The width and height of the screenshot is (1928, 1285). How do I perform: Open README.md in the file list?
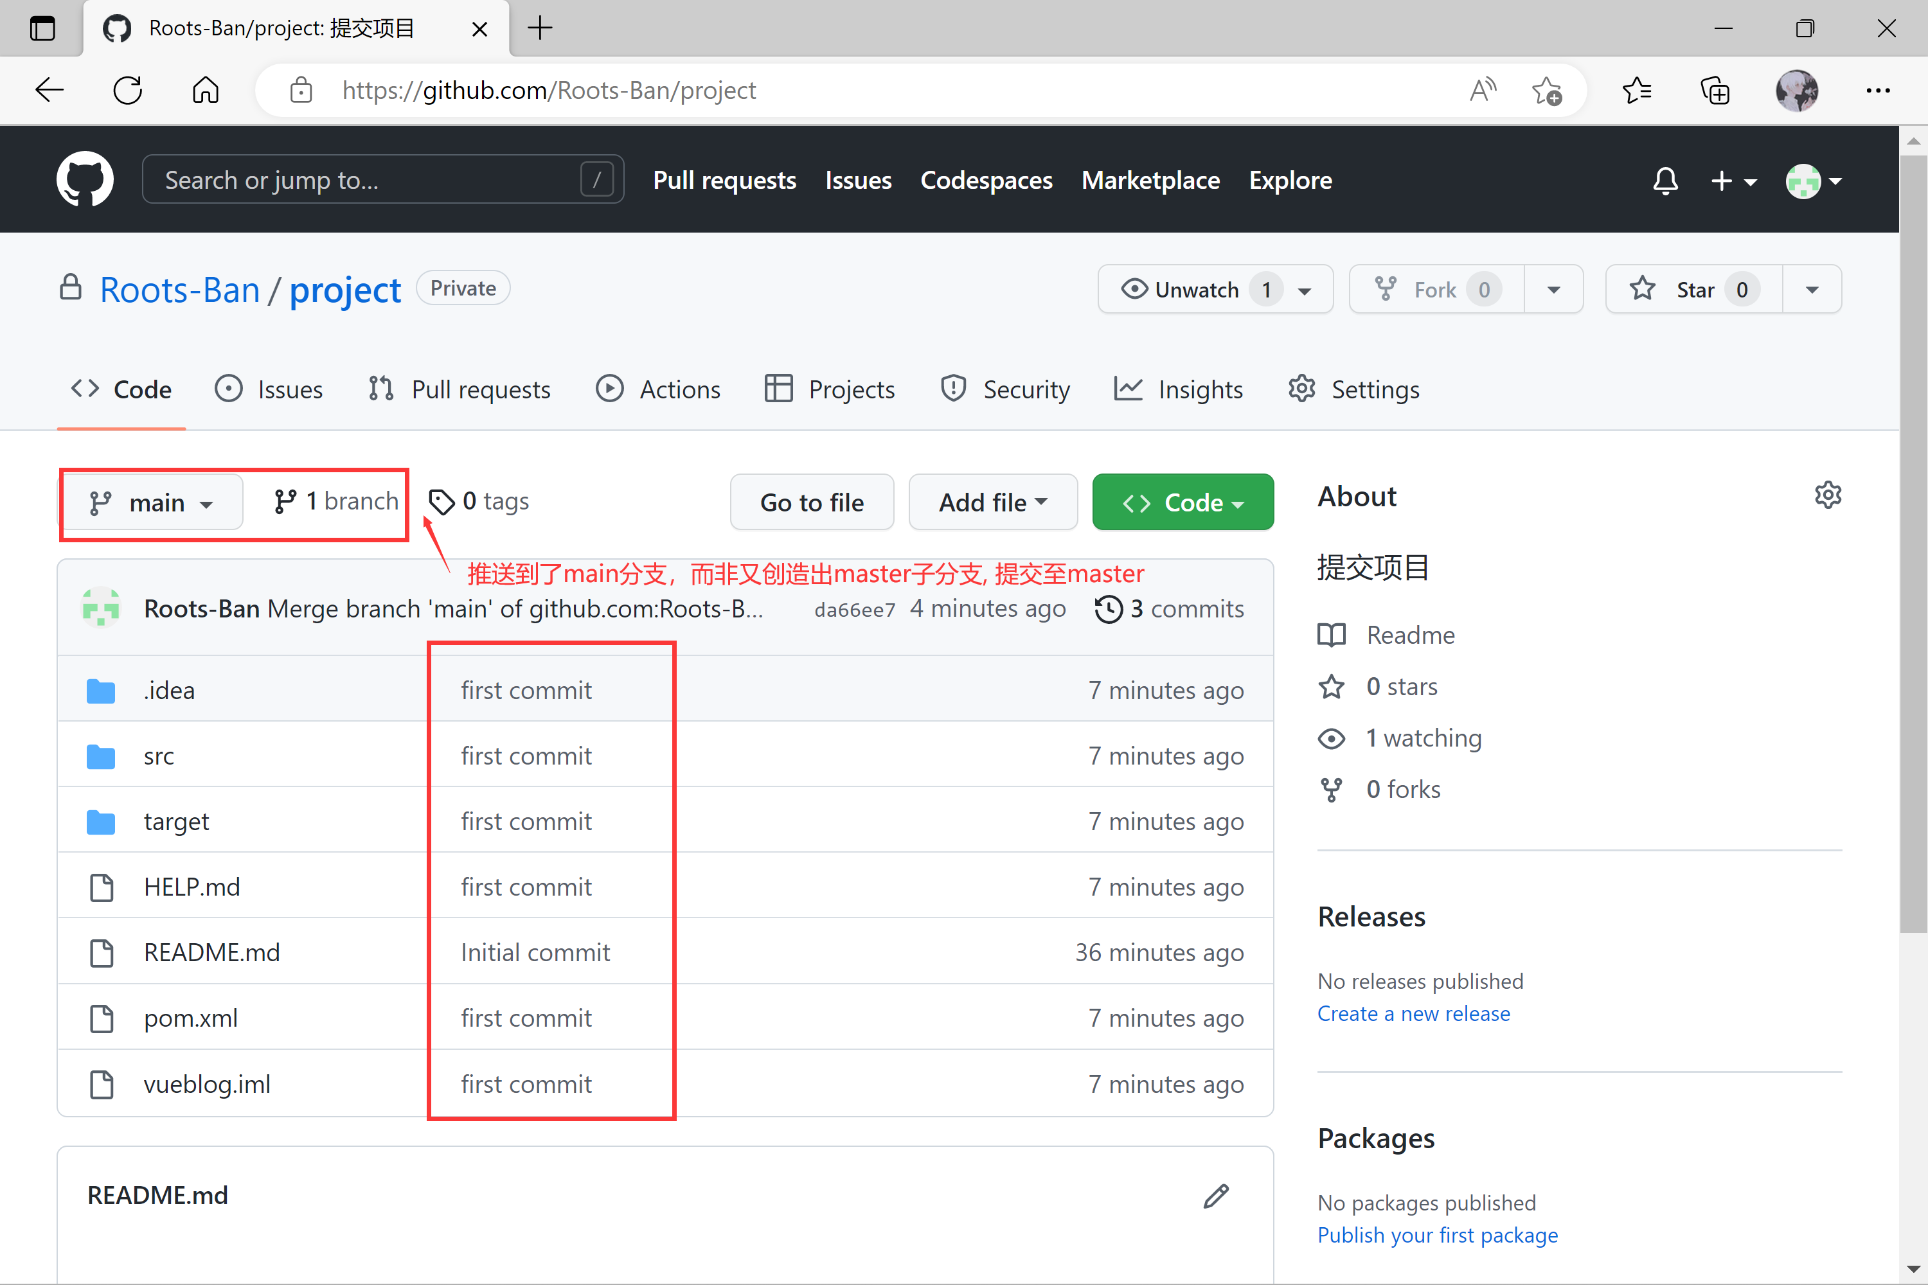click(x=211, y=952)
